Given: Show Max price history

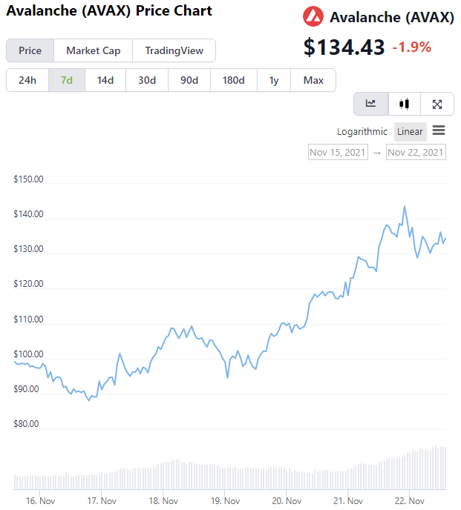Looking at the screenshot, I should (313, 80).
